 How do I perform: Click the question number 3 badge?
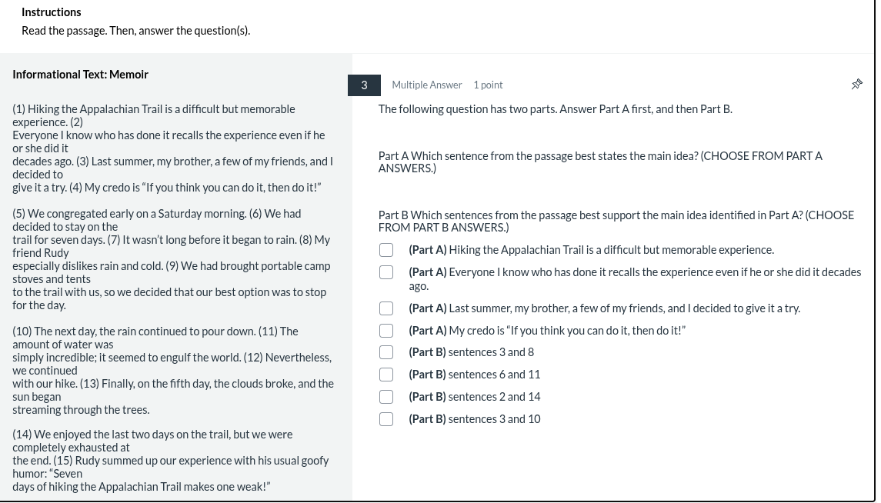[364, 85]
